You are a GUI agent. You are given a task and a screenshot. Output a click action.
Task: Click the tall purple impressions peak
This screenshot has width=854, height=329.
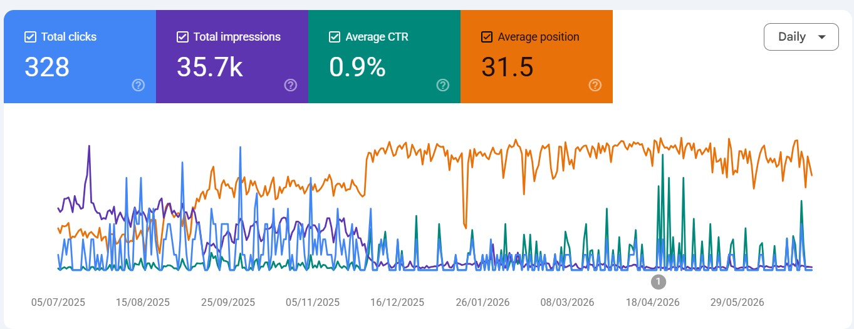pyautogui.click(x=89, y=148)
